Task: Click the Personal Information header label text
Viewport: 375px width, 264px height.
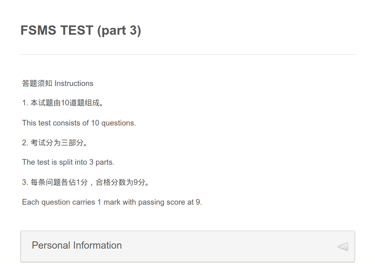Action: click(x=77, y=245)
